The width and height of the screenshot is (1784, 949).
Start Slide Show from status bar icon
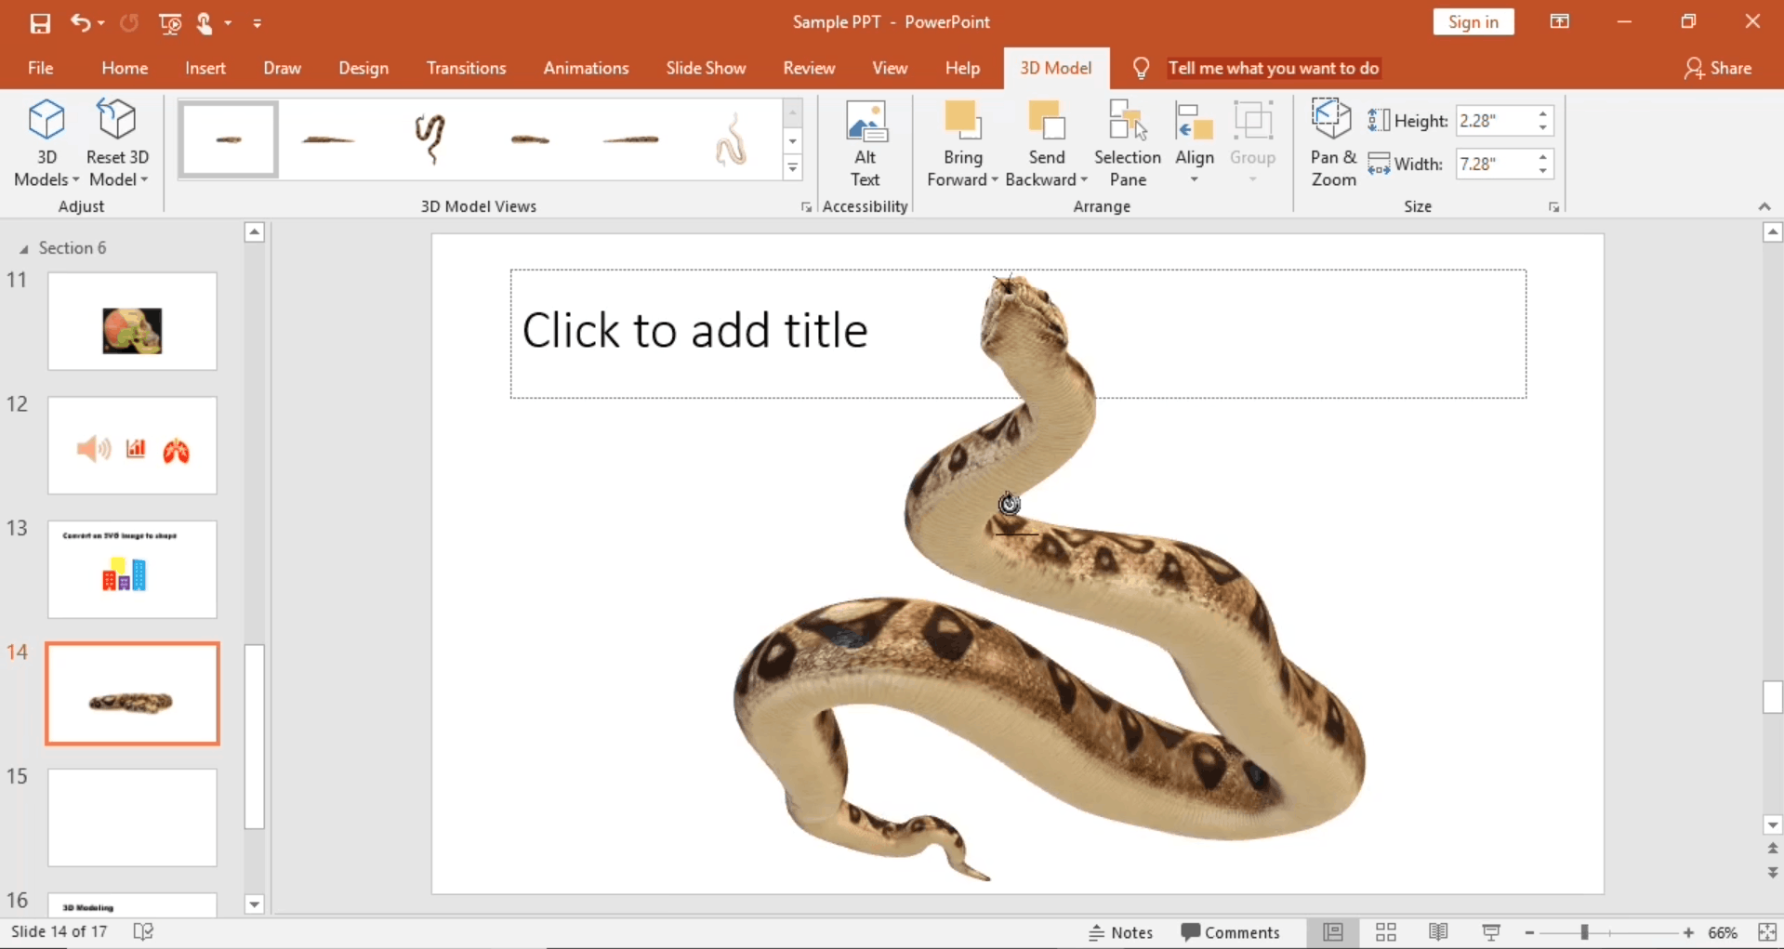[x=1490, y=932]
